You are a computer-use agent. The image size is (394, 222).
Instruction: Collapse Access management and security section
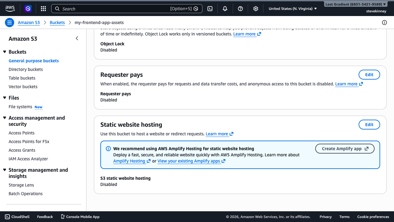click(x=5, y=118)
